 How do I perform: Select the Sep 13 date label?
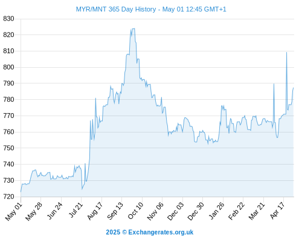(x=115, y=211)
